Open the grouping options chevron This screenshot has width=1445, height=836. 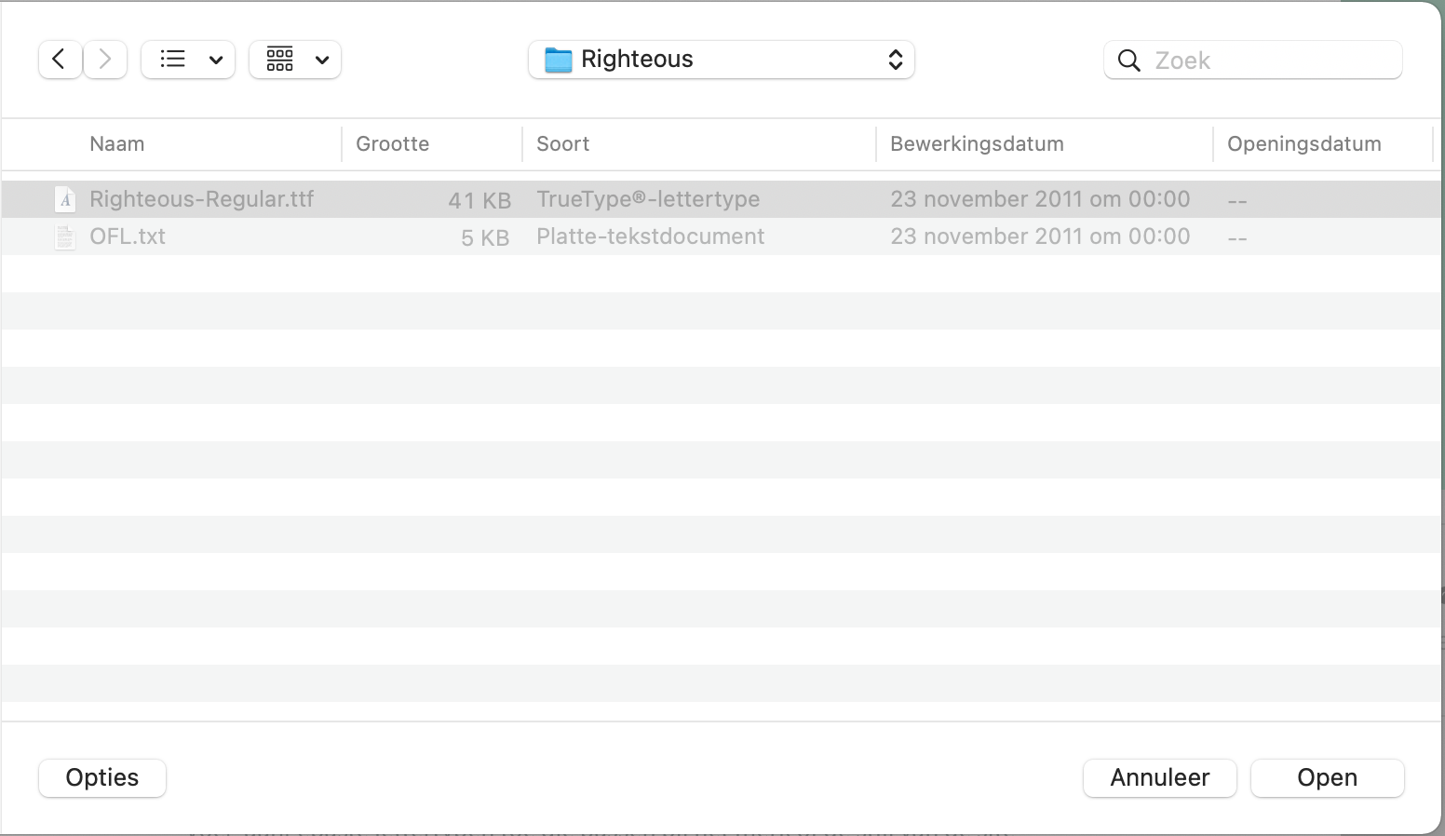pyautogui.click(x=322, y=59)
